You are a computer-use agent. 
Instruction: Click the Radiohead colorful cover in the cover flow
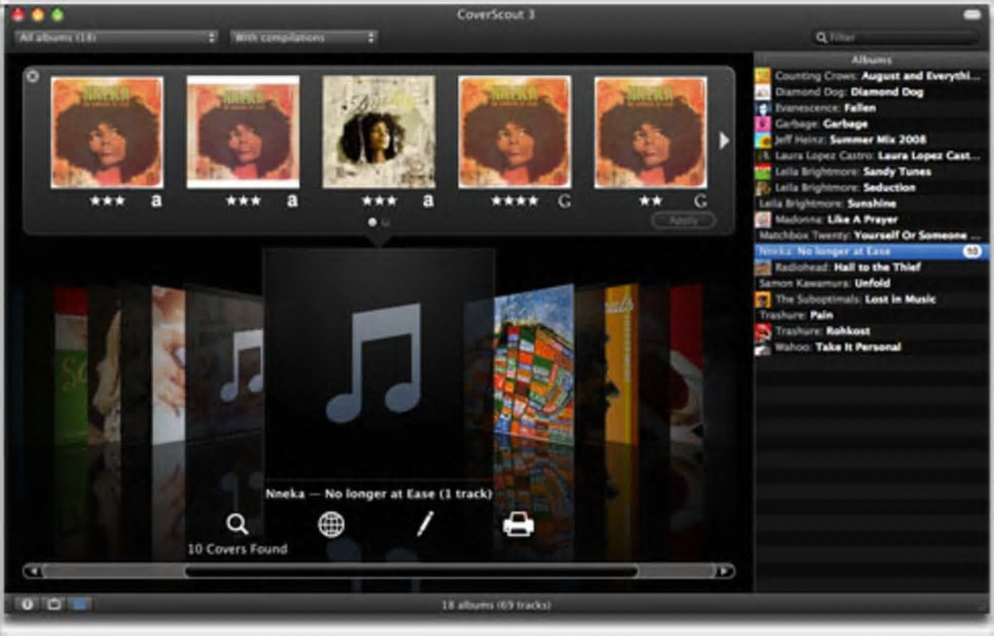point(534,365)
